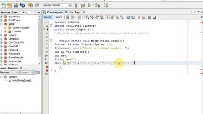Click Find Next Occurrence icon
The image size is (203, 114).
pyautogui.click(x=97, y=17)
